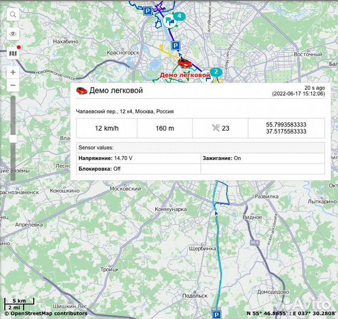Screen dimensions: 338x319
Task: Click the Развилка town label
Action: click(266, 196)
